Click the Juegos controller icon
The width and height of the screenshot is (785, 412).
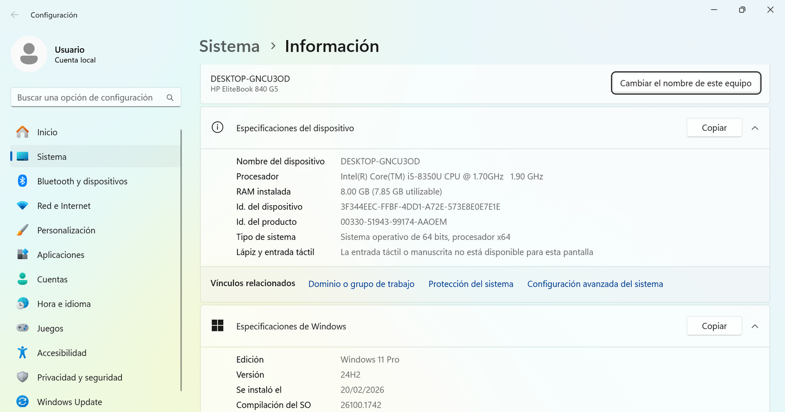[22, 328]
